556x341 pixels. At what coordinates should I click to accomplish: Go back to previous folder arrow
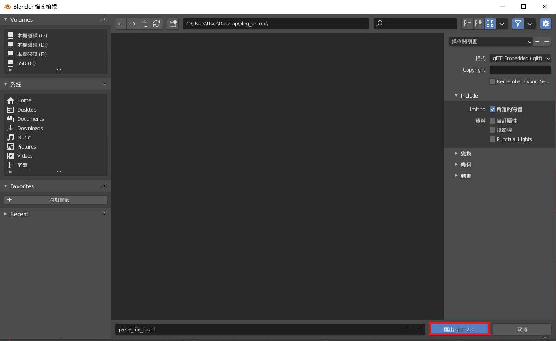point(121,24)
